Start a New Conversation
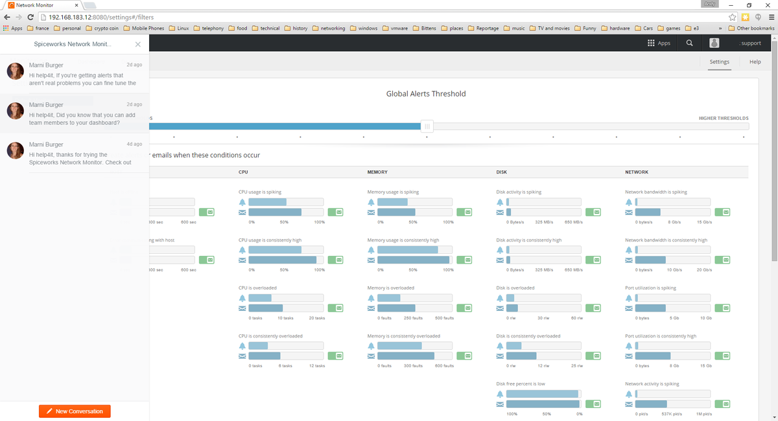This screenshot has width=778, height=421. tap(75, 411)
